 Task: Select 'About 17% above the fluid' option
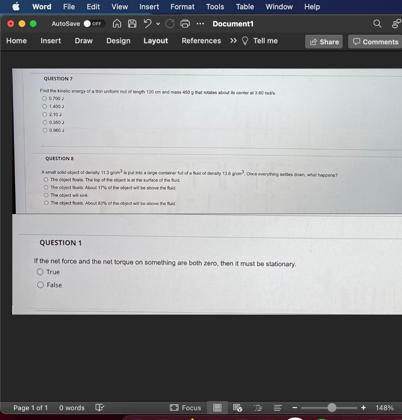coord(46,187)
